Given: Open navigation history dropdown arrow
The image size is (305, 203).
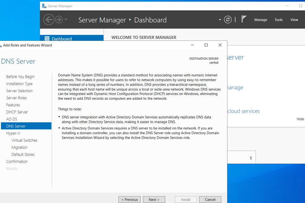Looking at the screenshot, I should 66,19.
